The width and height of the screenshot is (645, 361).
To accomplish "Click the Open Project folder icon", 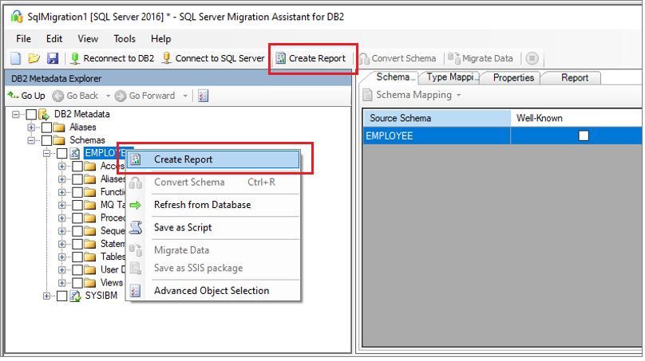I will (x=34, y=58).
